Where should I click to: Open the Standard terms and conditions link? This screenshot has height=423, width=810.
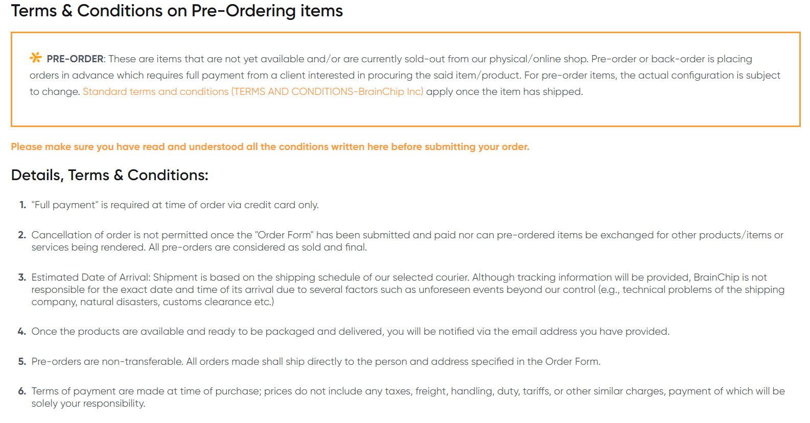tap(252, 92)
